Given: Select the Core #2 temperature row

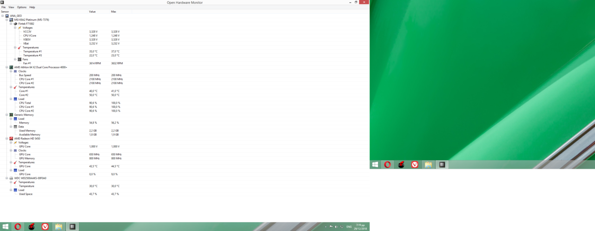Looking at the screenshot, I should (24, 95).
